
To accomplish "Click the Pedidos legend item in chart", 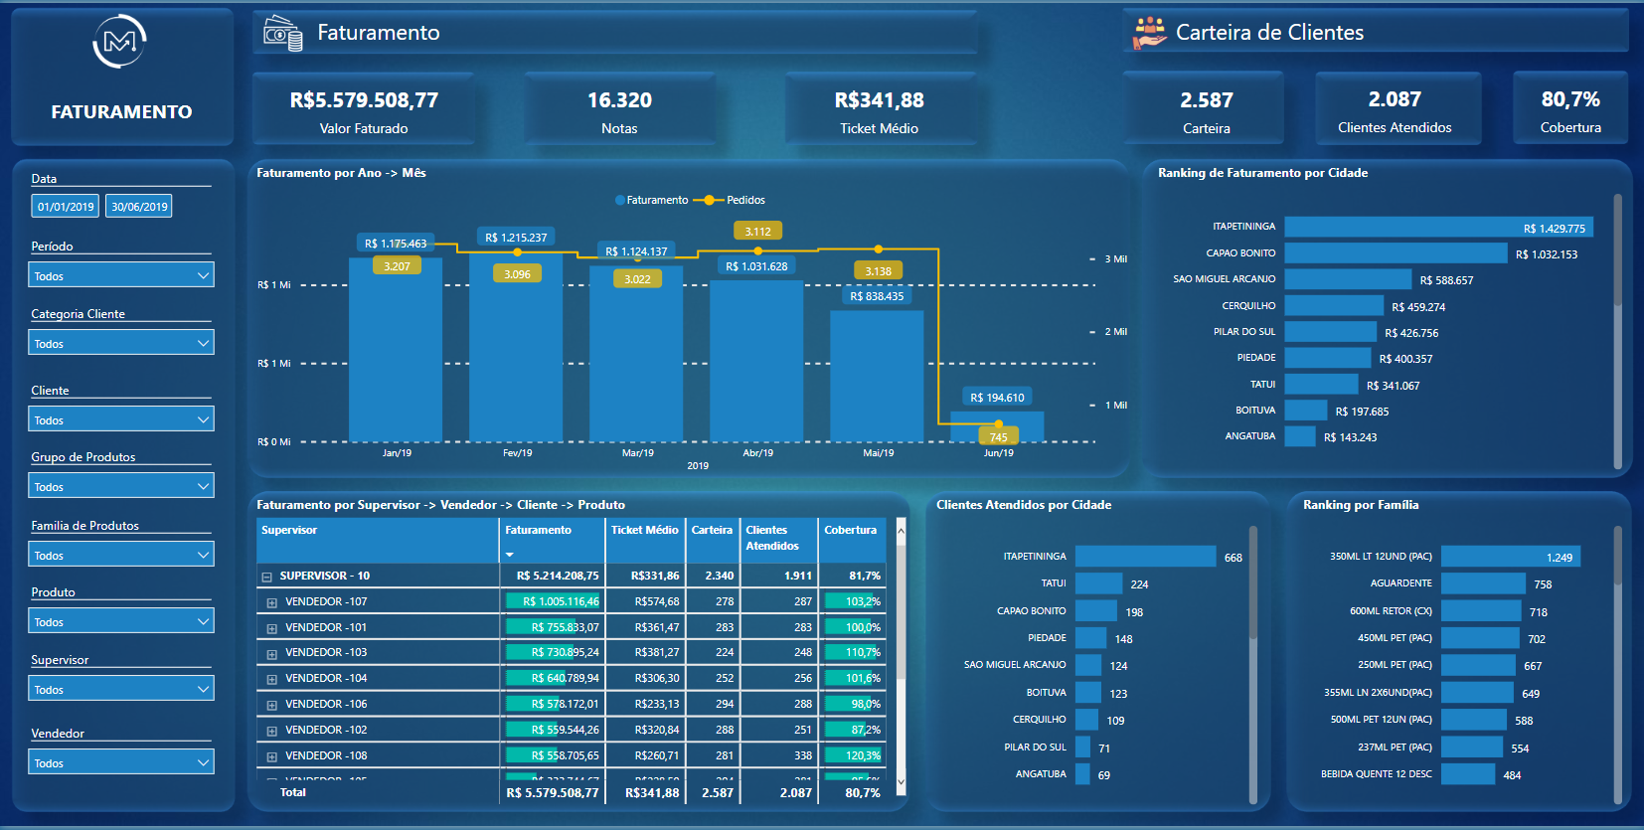I will pyautogui.click(x=730, y=200).
